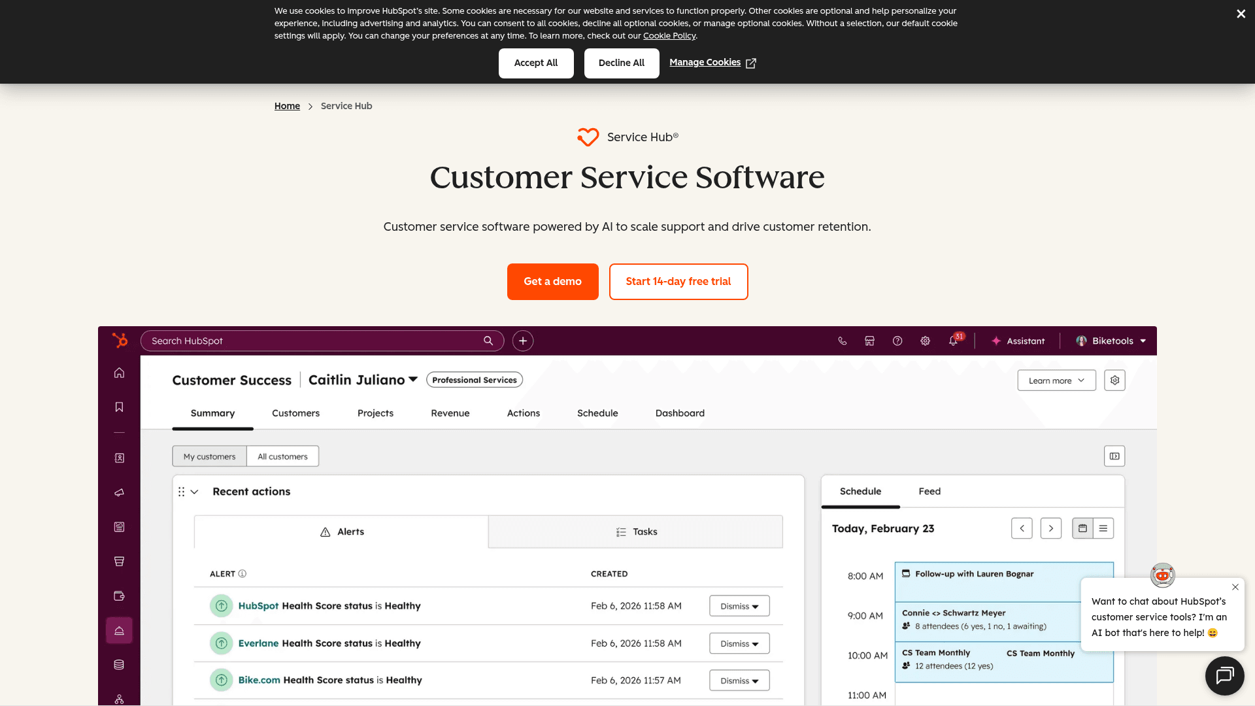The image size is (1255, 706).
Task: Open the Caitlin Juliano user dropdown
Action: point(363,380)
